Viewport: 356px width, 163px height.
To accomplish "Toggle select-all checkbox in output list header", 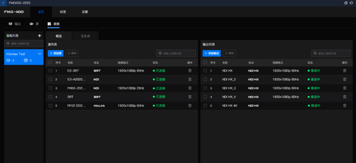I will tap(205, 62).
